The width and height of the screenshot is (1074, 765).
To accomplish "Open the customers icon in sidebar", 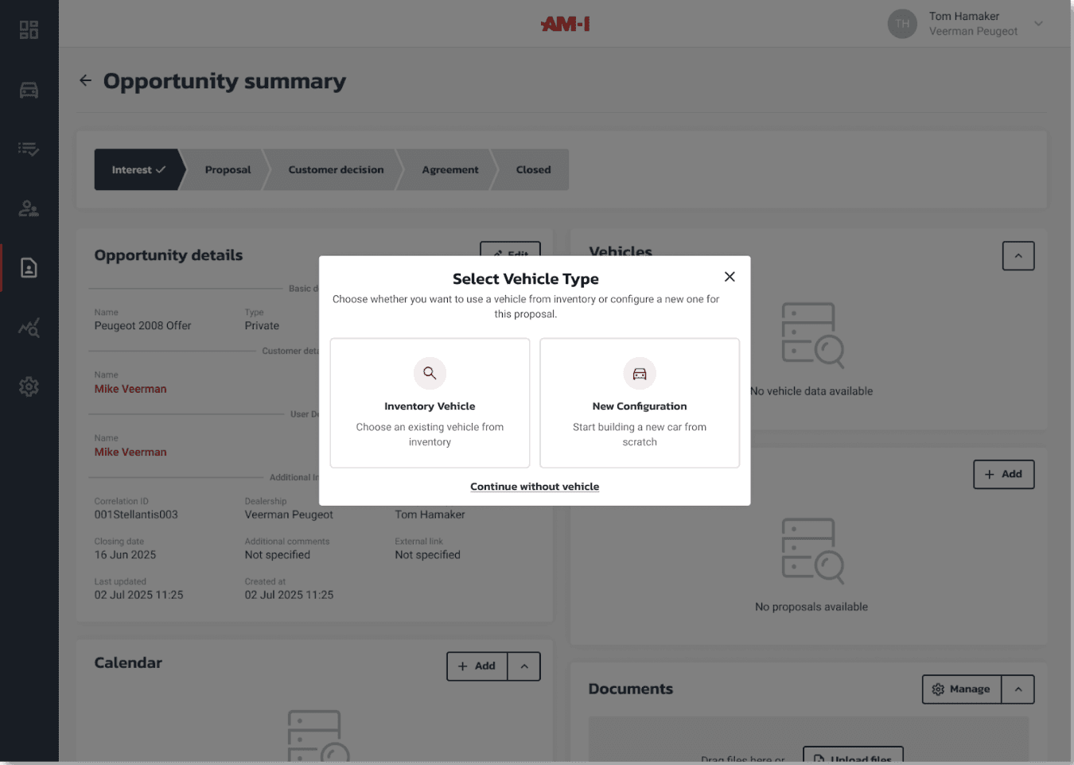I will 29,208.
